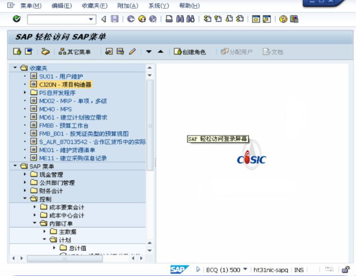356x276 pixels.
Task: Click the SAP Menu icon
Action: click(x=29, y=52)
